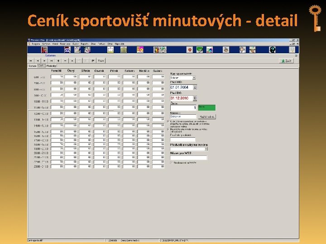
Task: Open the briefcase toolbar icon
Action: tap(124, 50)
